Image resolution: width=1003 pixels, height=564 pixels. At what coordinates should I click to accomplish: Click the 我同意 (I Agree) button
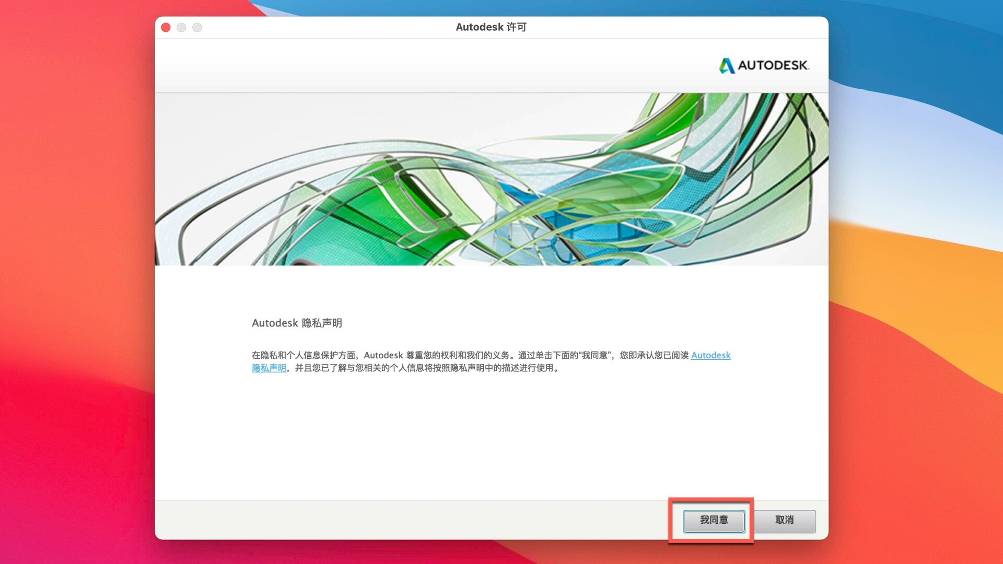[714, 520]
